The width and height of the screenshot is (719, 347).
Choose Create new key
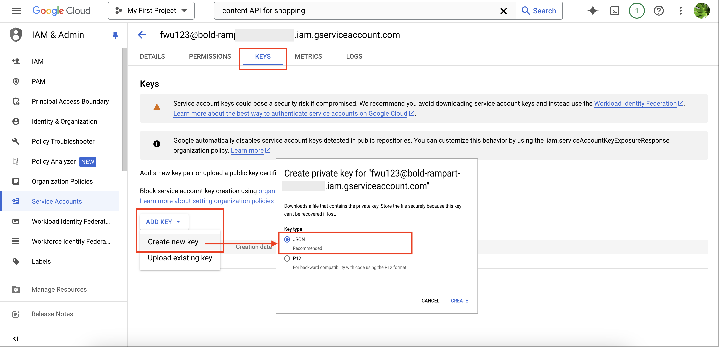click(x=180, y=242)
